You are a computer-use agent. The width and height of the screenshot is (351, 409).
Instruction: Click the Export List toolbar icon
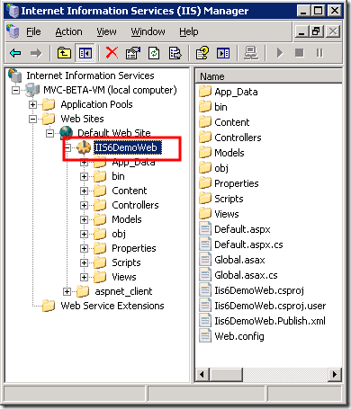tap(175, 53)
